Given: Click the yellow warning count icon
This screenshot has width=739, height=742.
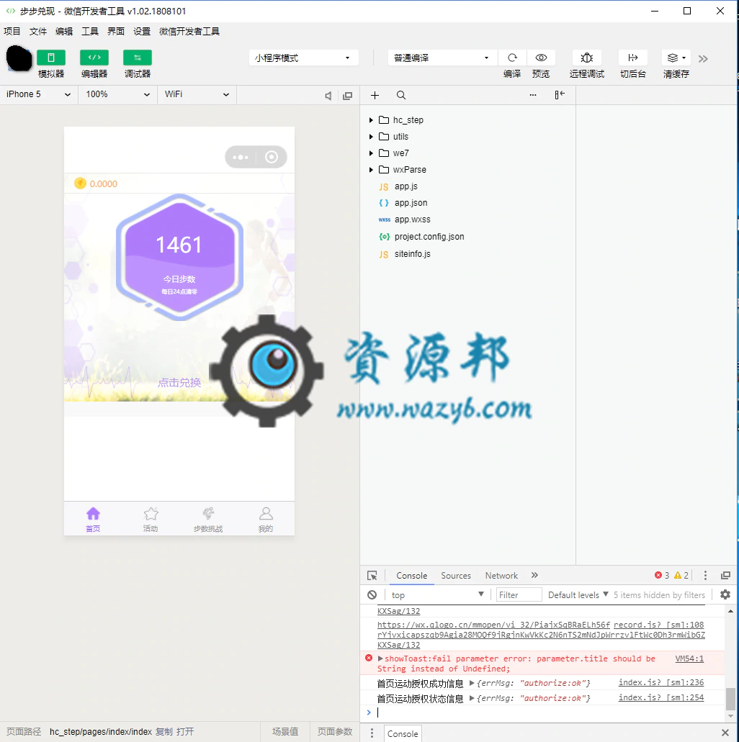Looking at the screenshot, I should pyautogui.click(x=678, y=576).
